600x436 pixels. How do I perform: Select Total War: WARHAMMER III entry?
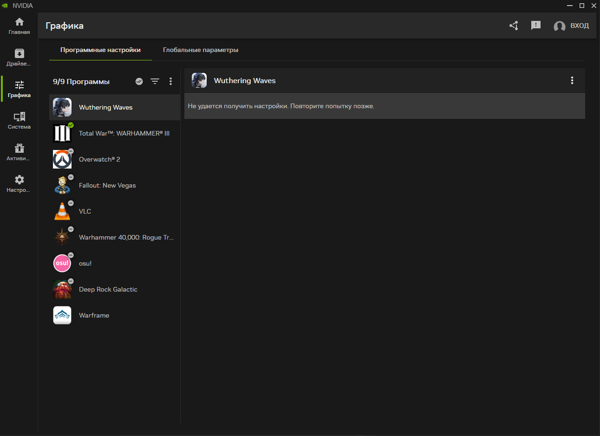pyautogui.click(x=115, y=133)
